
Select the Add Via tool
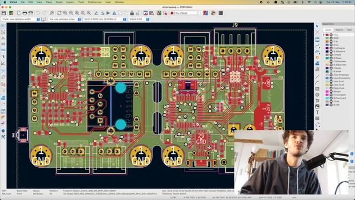point(317,58)
